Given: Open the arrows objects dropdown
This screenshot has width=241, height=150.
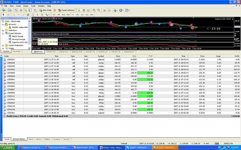Looking at the screenshot, I should point(47,15).
